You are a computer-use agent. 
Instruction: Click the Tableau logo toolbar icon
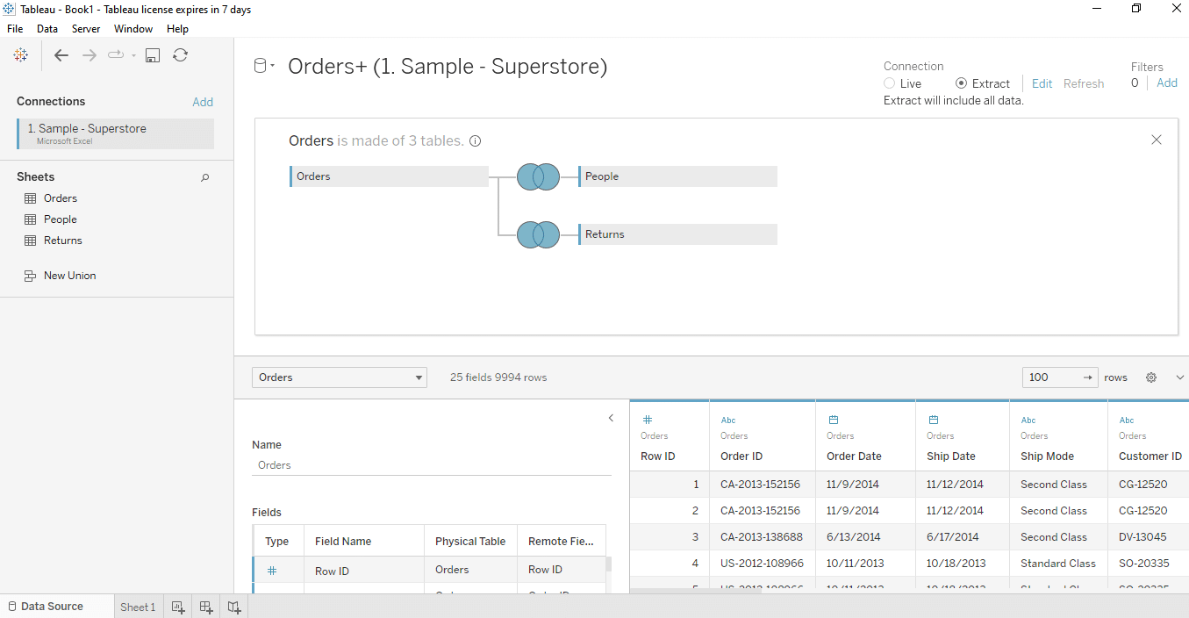21,54
